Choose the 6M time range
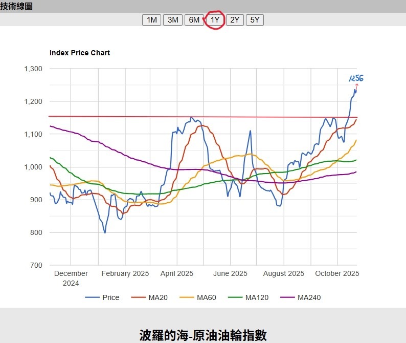Viewport: 406px width, 343px height. [194, 20]
